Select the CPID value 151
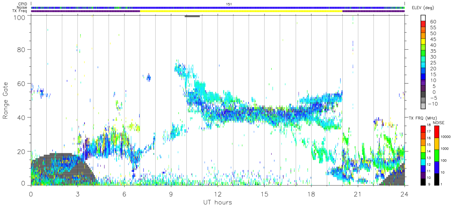 coord(229,4)
